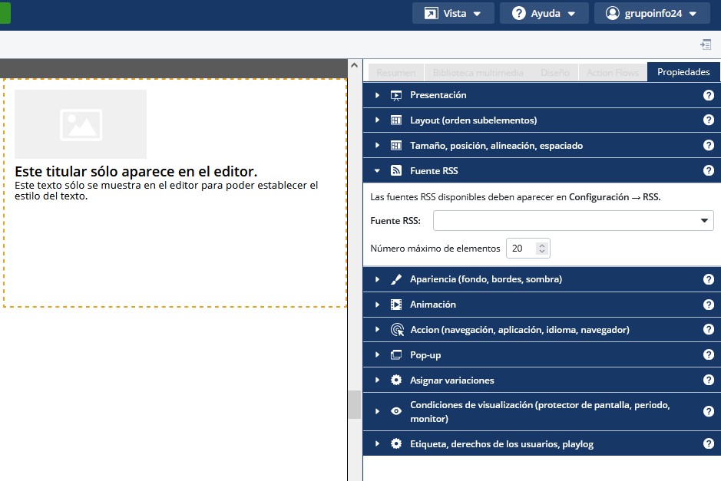Open the Ayuda menu
Screen dimensions: 721x481
coord(544,13)
